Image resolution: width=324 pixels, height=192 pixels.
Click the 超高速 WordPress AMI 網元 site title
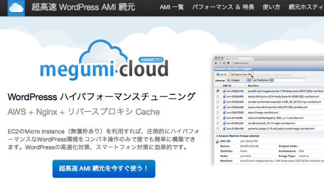(83, 7)
